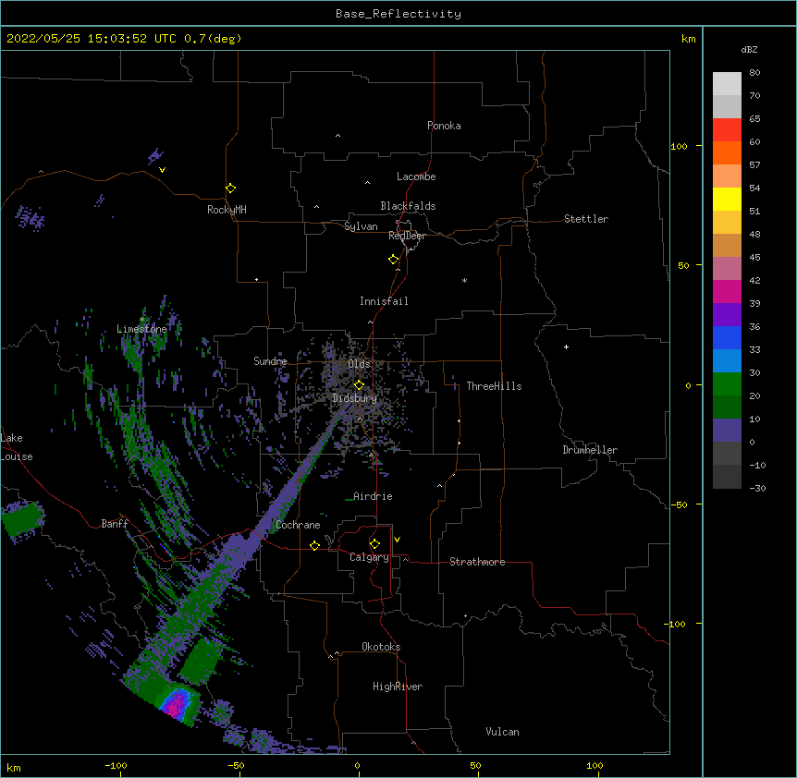Click the 2022/05/25 15:03:52 UTC timestamp
The height and width of the screenshot is (778, 797).
[92, 39]
